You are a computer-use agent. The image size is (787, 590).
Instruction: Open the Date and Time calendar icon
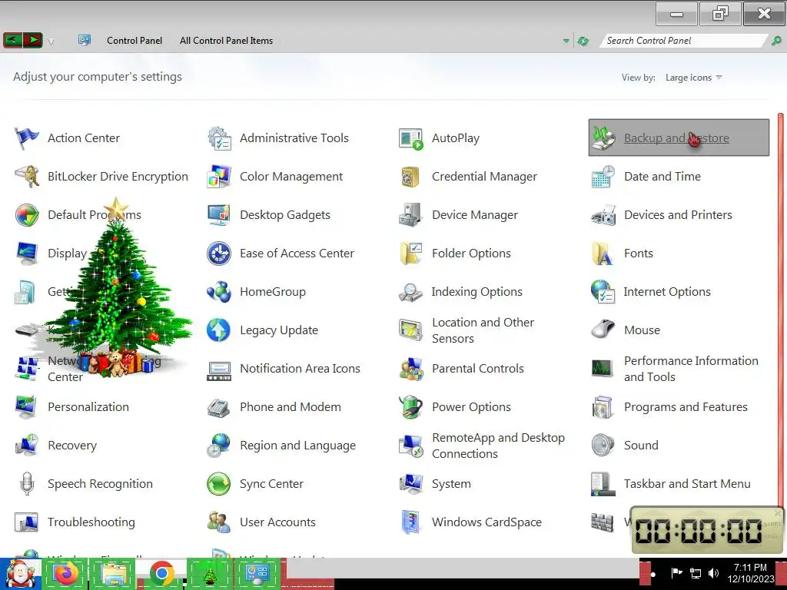coord(603,177)
